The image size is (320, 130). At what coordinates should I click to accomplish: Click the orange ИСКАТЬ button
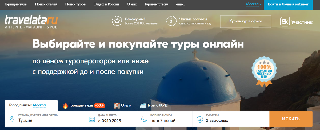[x=291, y=119]
